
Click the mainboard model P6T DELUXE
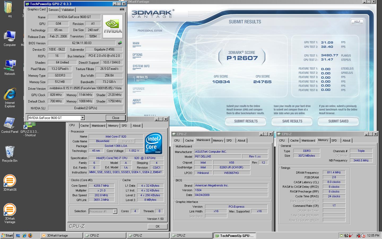pyautogui.click(x=218, y=157)
